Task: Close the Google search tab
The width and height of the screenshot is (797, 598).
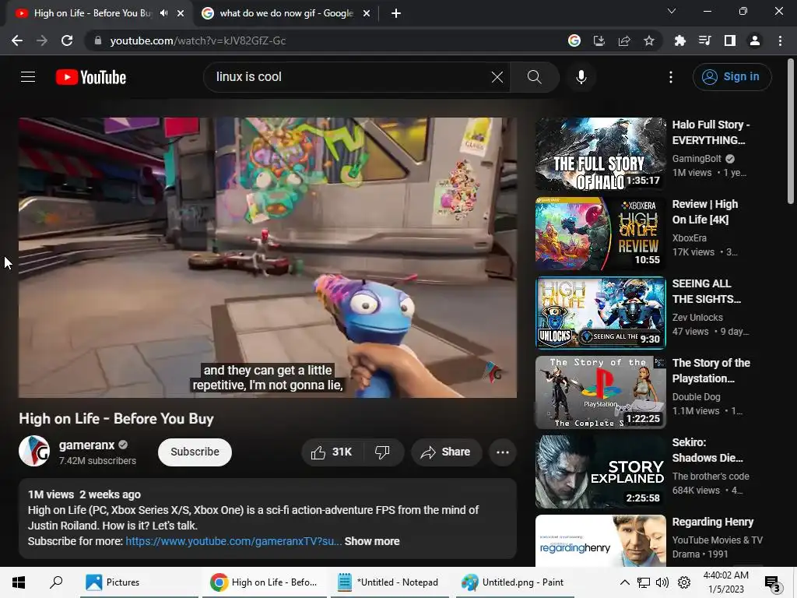Action: (367, 13)
